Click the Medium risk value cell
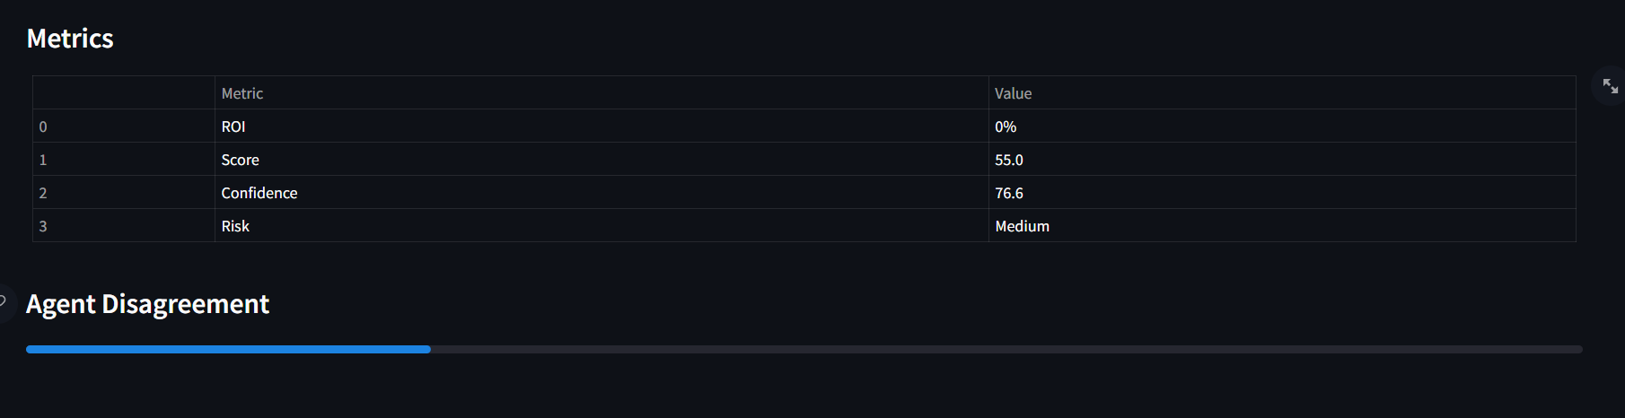Image resolution: width=1625 pixels, height=418 pixels. [x=1282, y=226]
